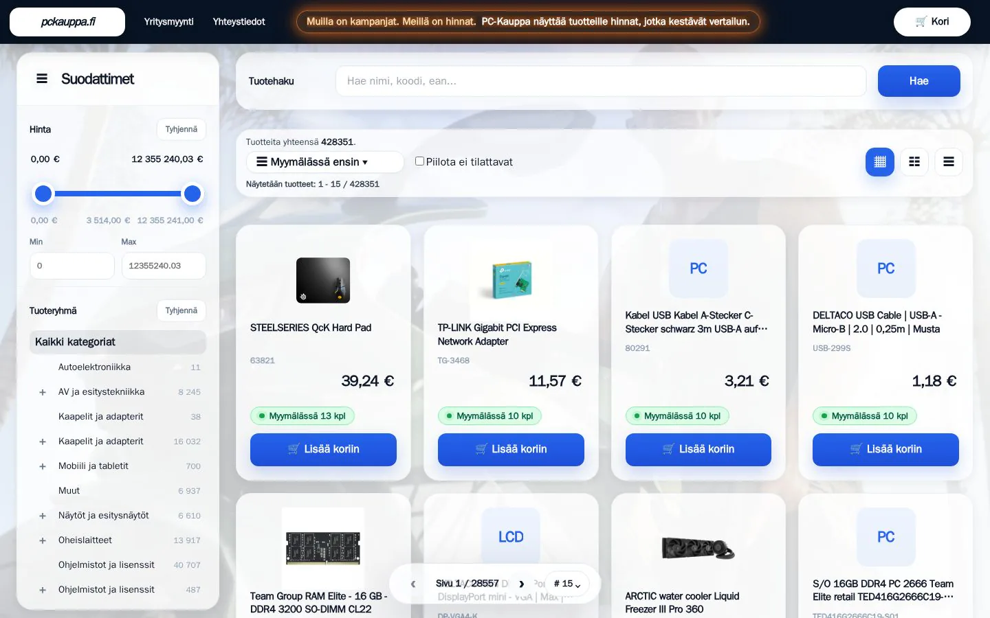Open the TP-LINK Gigabit PCI Express adapter image
This screenshot has width=990, height=618.
click(511, 280)
